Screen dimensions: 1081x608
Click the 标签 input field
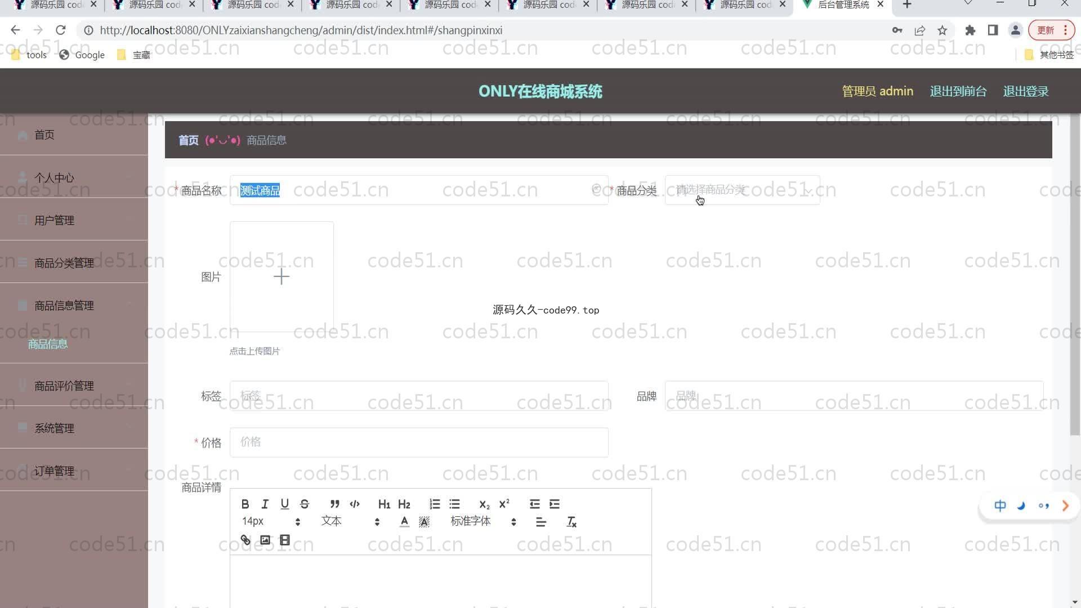tap(418, 396)
